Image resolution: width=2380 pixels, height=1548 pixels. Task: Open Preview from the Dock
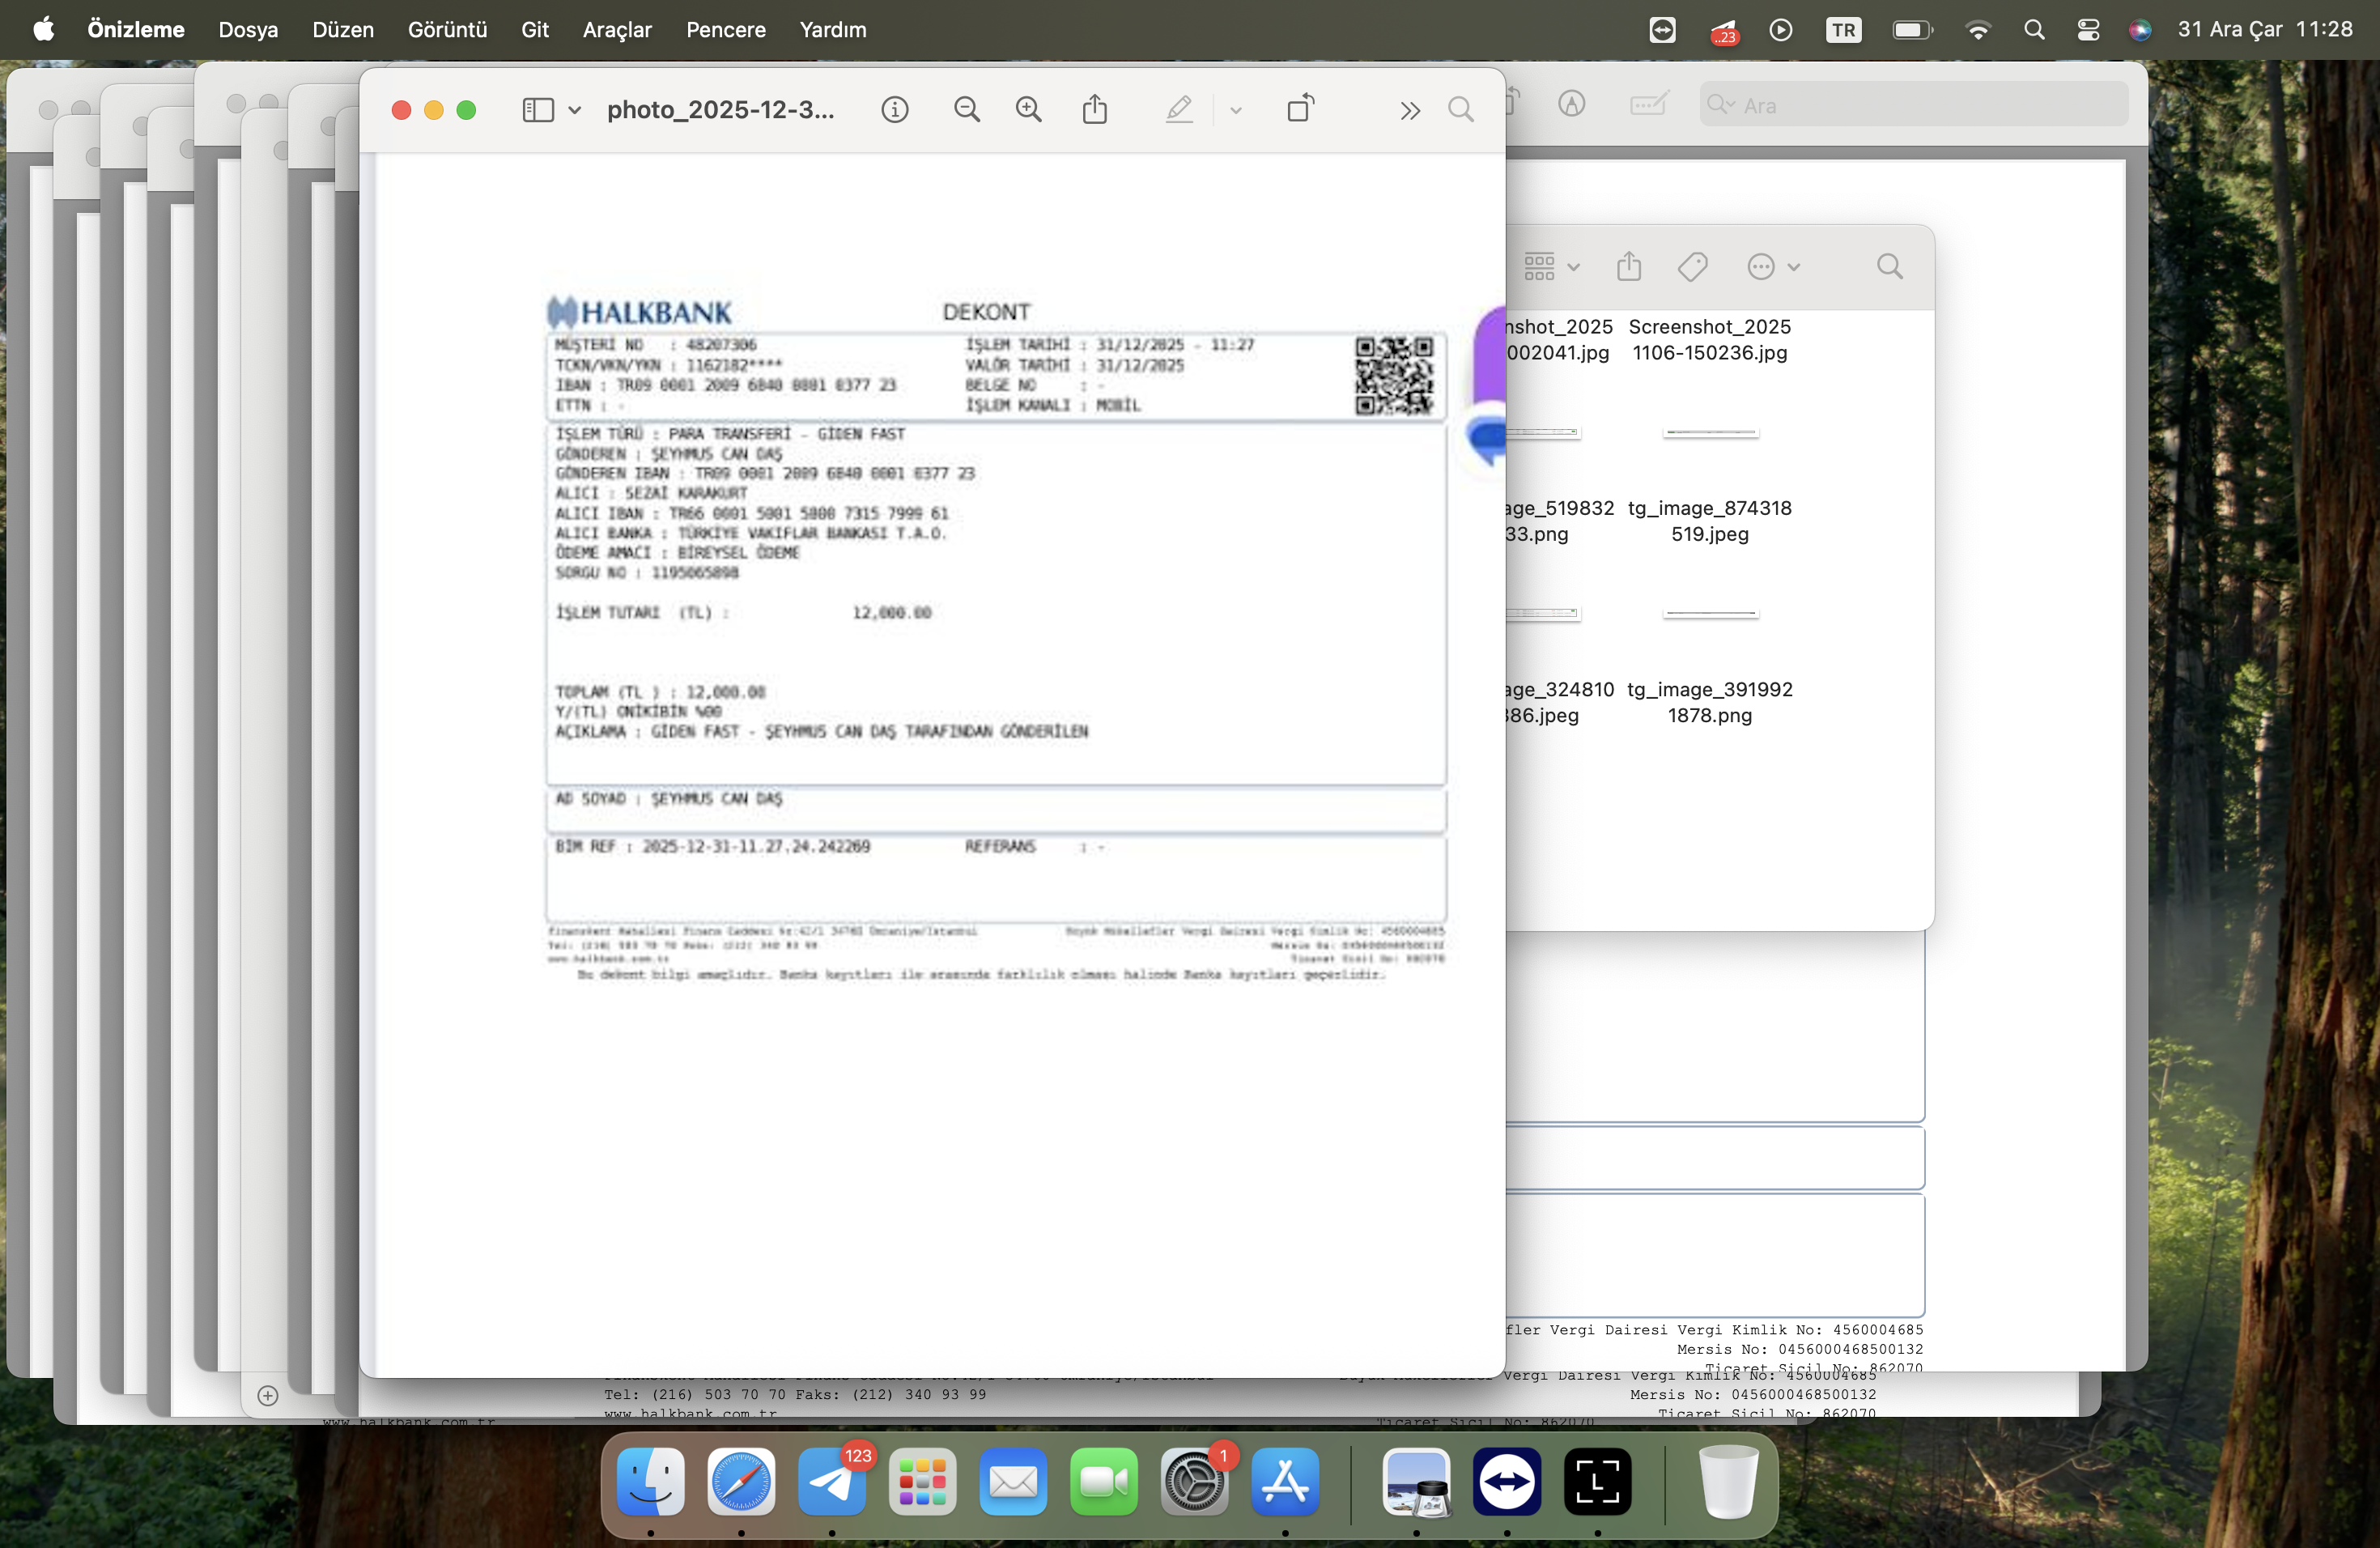click(1416, 1481)
